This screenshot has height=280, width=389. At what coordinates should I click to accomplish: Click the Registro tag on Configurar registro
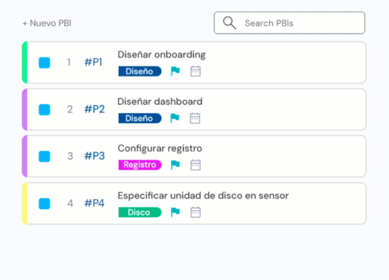pyautogui.click(x=140, y=165)
